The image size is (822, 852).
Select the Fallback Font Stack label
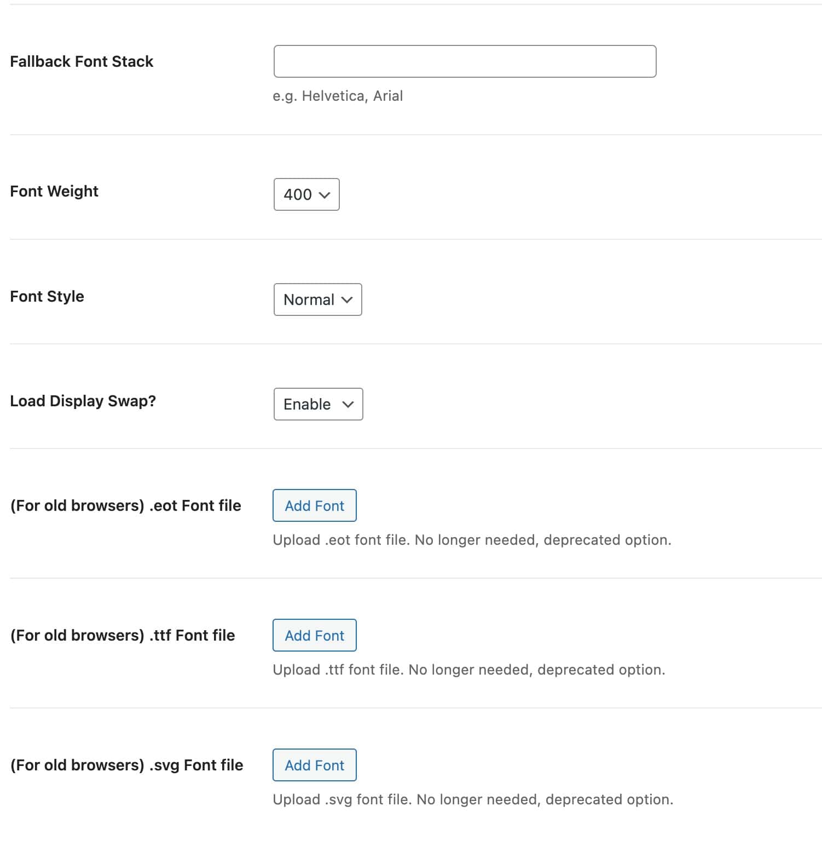tap(82, 61)
